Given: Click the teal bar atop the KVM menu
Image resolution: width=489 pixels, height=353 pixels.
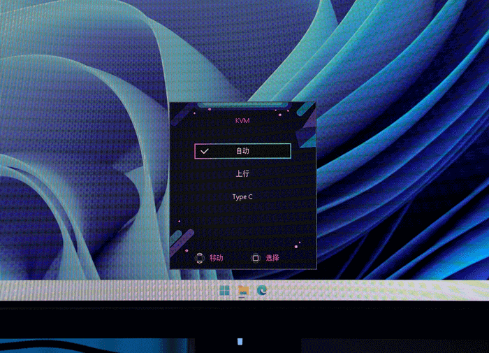Looking at the screenshot, I should (242, 106).
